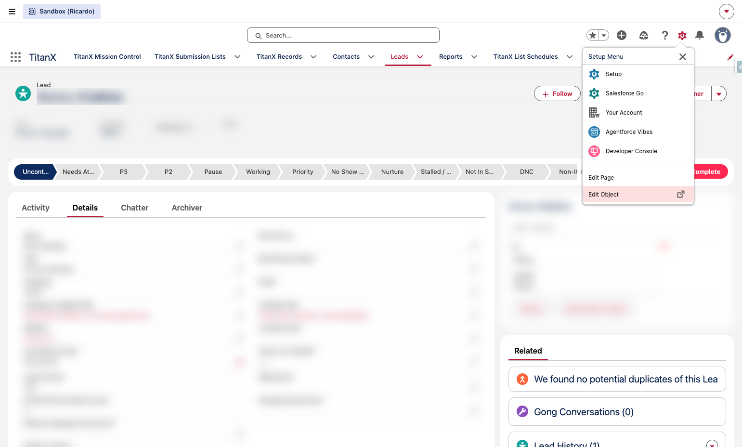This screenshot has height=447, width=742.
Task: Select the DNC path stage
Action: [x=527, y=172]
